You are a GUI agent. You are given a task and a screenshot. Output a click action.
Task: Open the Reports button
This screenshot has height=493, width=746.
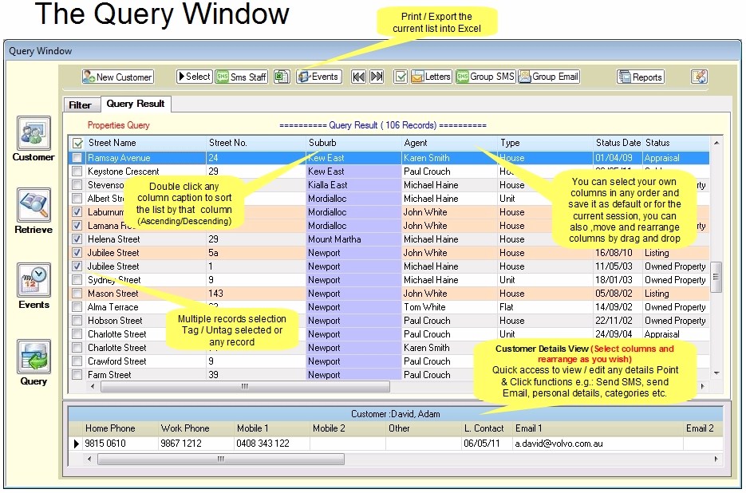641,77
